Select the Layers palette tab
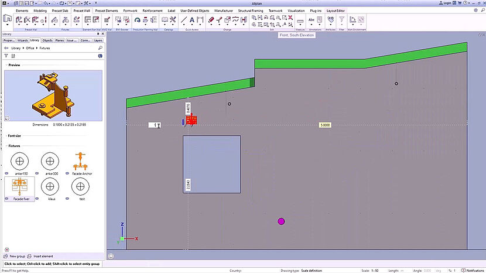Viewport: 486px width, 273px height. point(98,40)
